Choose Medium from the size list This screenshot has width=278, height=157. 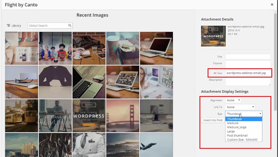coord(233,123)
